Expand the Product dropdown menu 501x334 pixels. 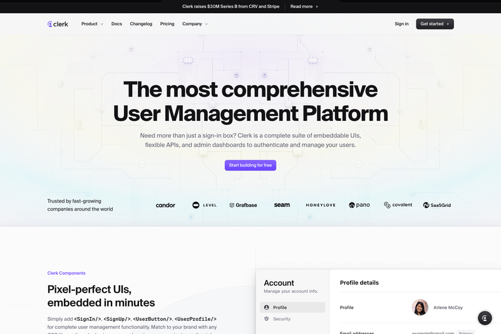(x=92, y=24)
